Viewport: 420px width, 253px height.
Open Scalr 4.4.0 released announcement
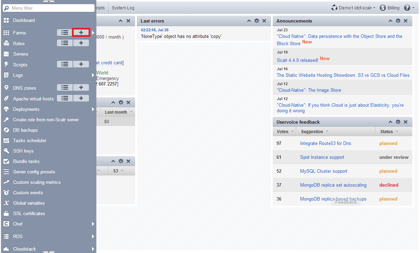[x=297, y=60]
